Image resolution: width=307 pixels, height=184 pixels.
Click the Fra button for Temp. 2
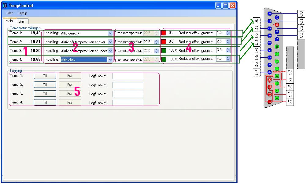pos(70,85)
